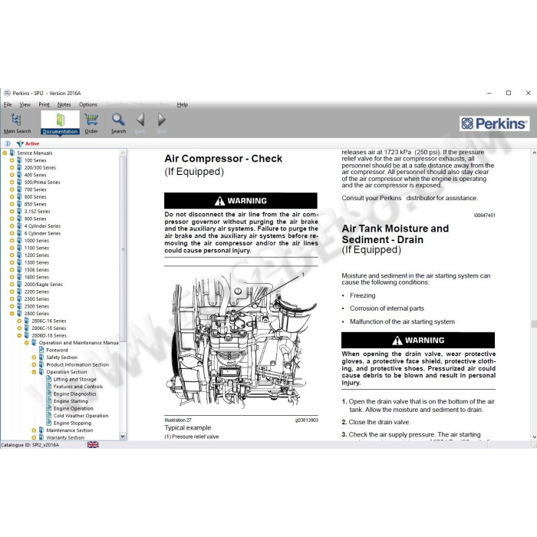Image resolution: width=537 pixels, height=537 pixels.
Task: Click the UK flag language icon
Action: tap(93, 444)
